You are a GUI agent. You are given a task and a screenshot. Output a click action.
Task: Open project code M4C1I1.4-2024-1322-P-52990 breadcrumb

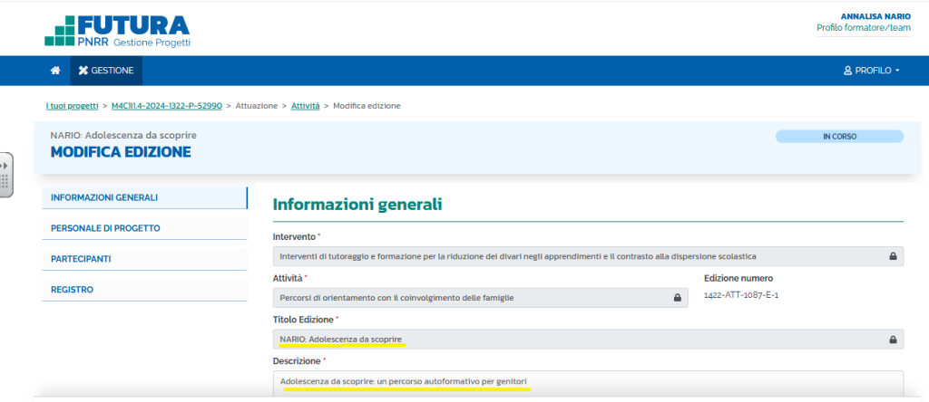166,106
